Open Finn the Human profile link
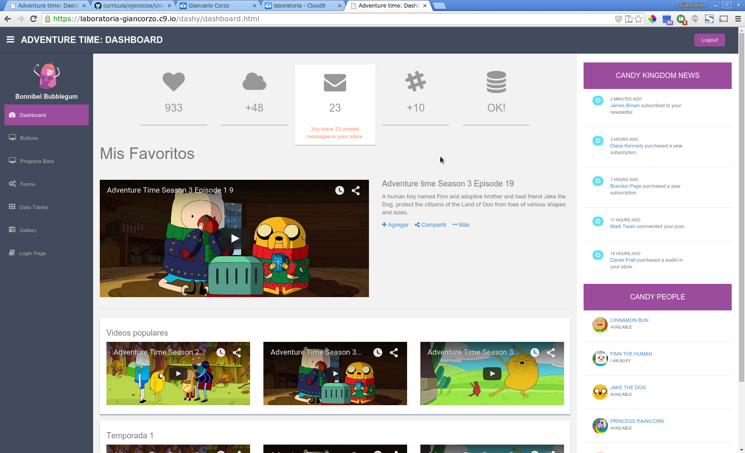The image size is (745, 453). (631, 354)
